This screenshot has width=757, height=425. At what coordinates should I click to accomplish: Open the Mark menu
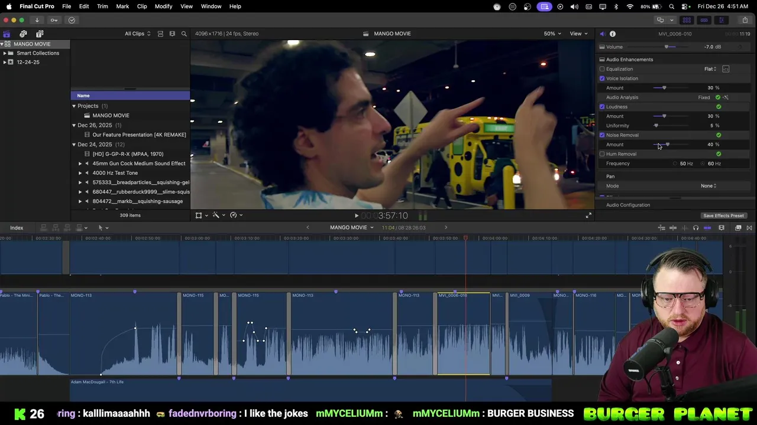(x=122, y=6)
